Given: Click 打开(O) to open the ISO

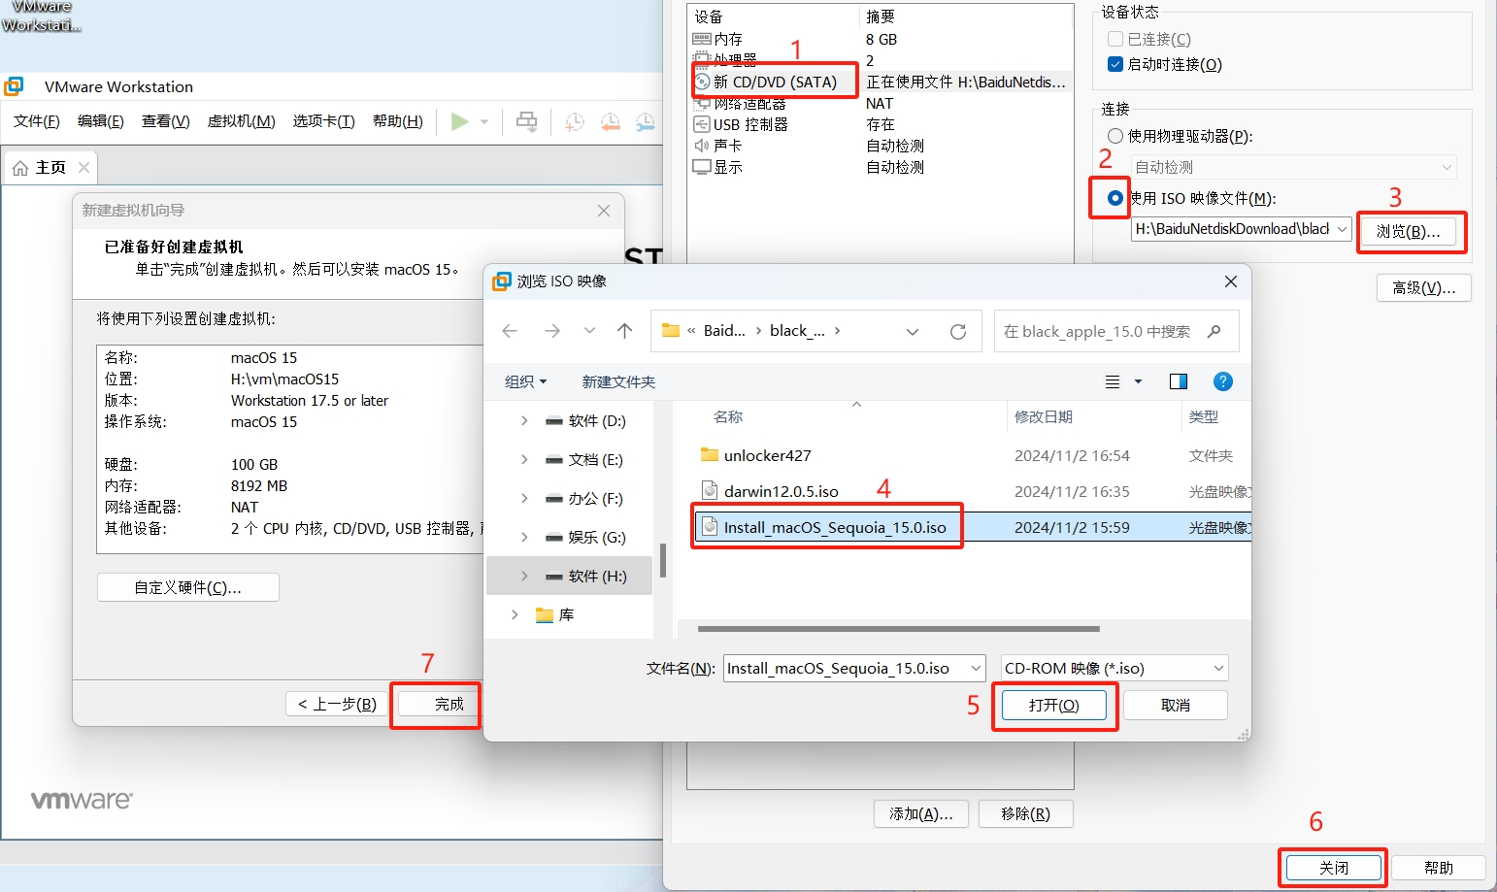Looking at the screenshot, I should (x=1053, y=705).
